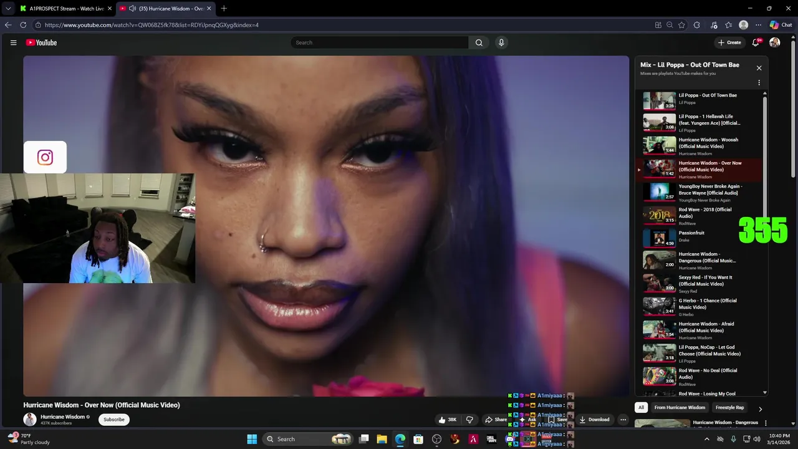Click the Windows taskbar Search box
Viewport: 798px width, 449px height.
(x=309, y=439)
